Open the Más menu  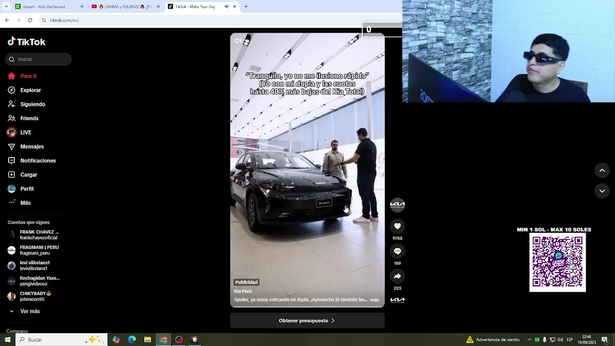[x=25, y=203]
